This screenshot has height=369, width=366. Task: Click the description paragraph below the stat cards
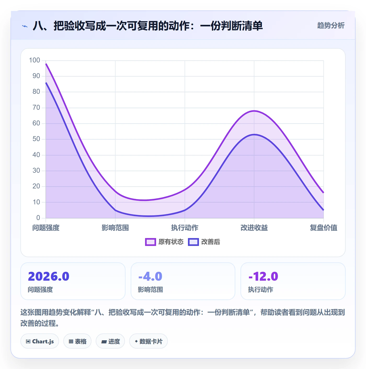coord(183,318)
